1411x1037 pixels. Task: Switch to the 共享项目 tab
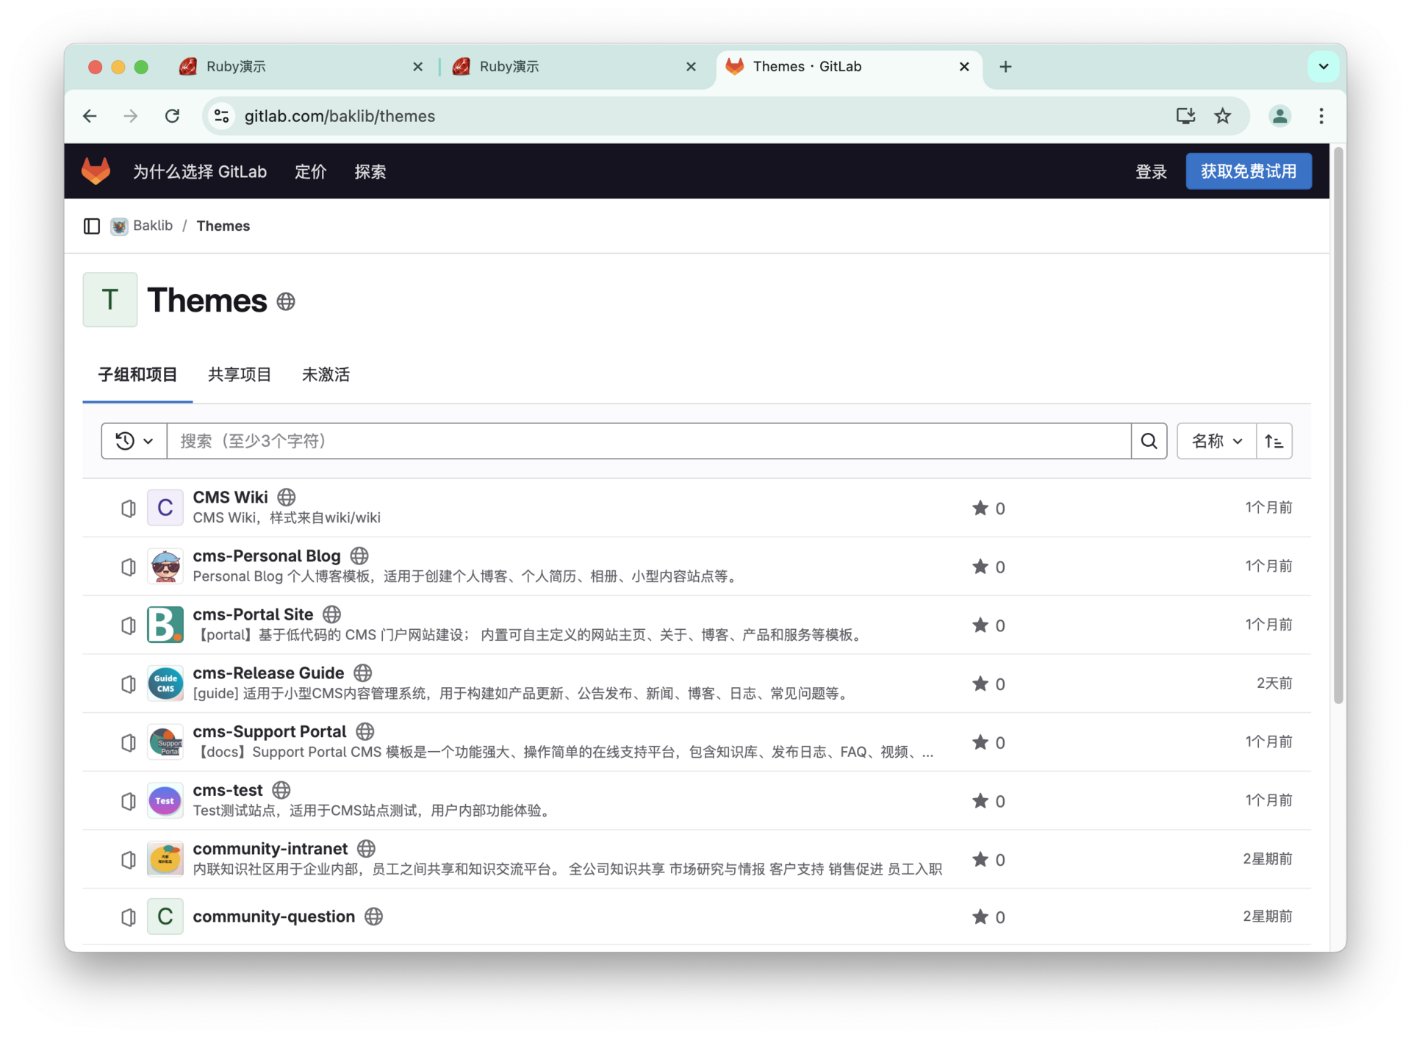240,375
